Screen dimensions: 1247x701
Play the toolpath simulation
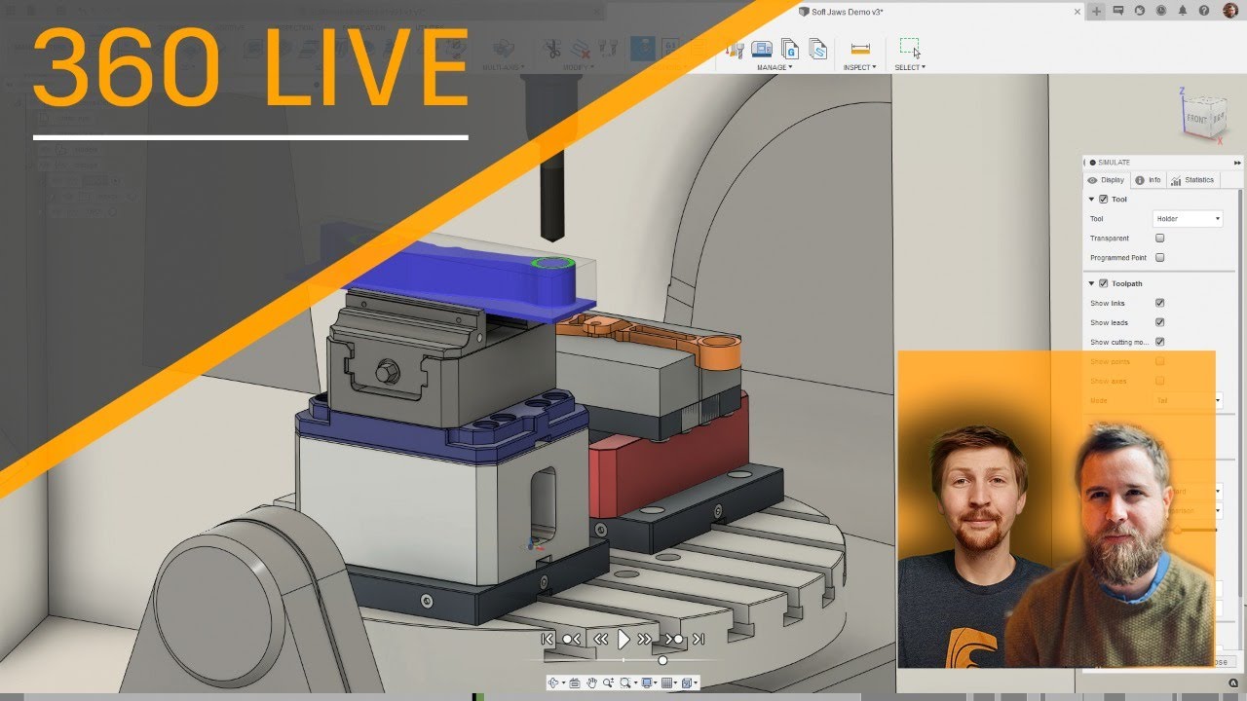623,639
